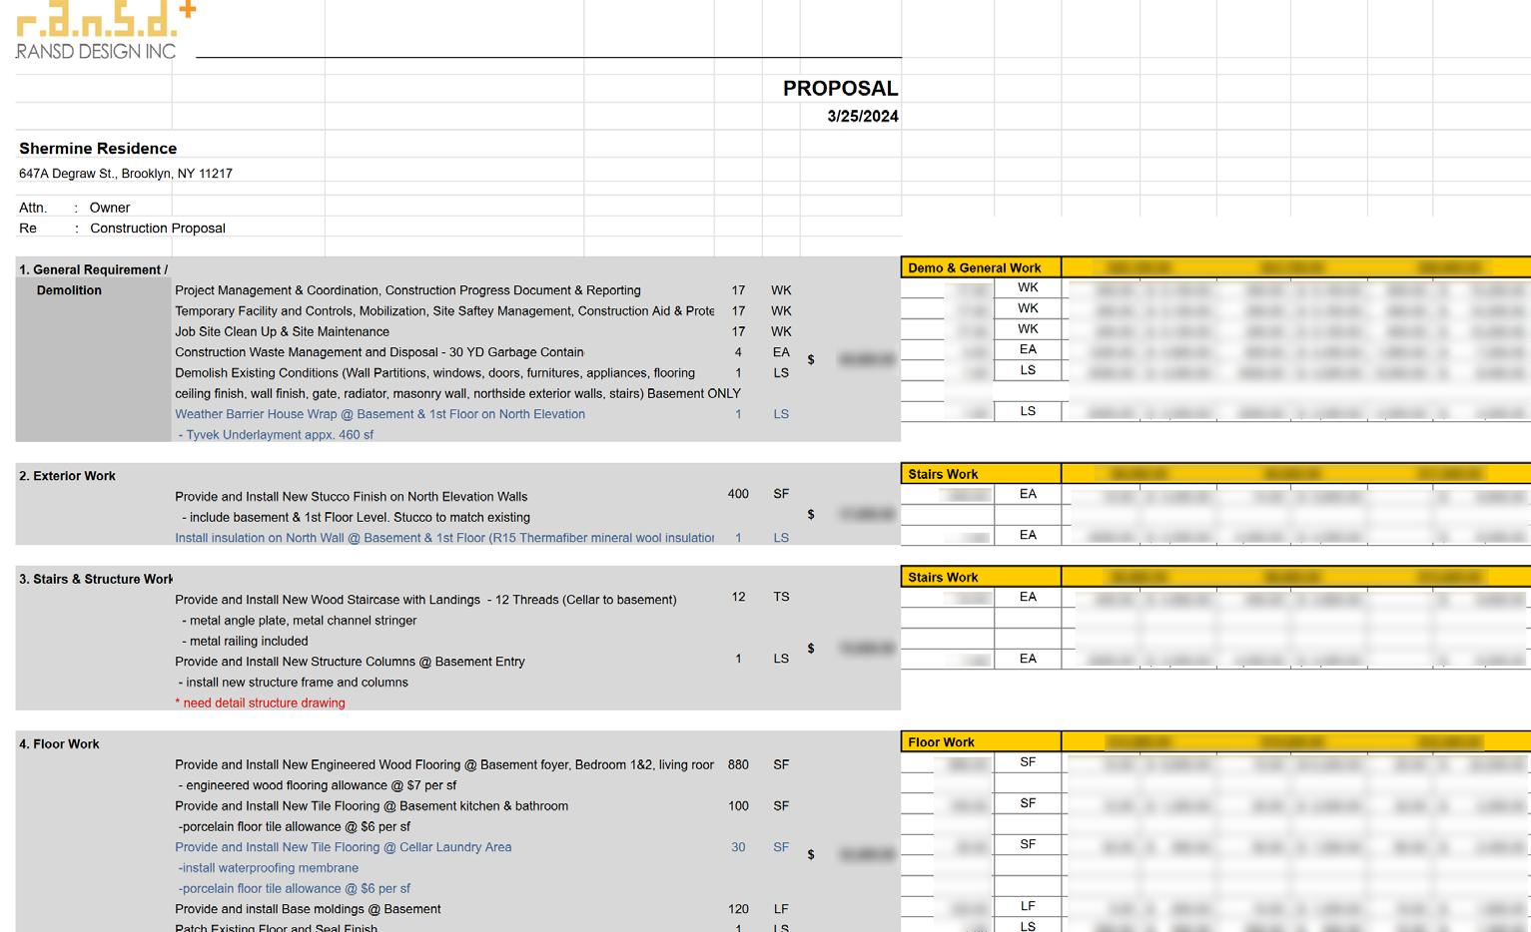
Task: Select the "4. Floor Work" section header
Action: 59,744
